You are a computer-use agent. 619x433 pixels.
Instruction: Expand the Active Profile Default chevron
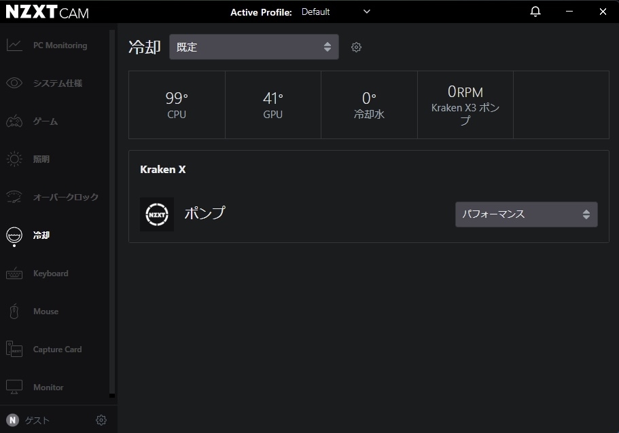[367, 12]
